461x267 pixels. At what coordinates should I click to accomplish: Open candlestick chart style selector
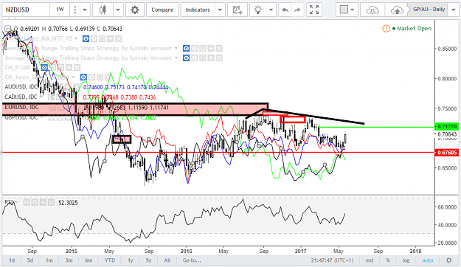(103, 10)
